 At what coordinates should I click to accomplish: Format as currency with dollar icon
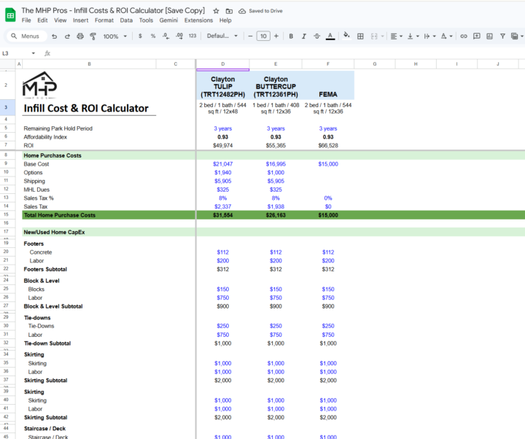140,36
